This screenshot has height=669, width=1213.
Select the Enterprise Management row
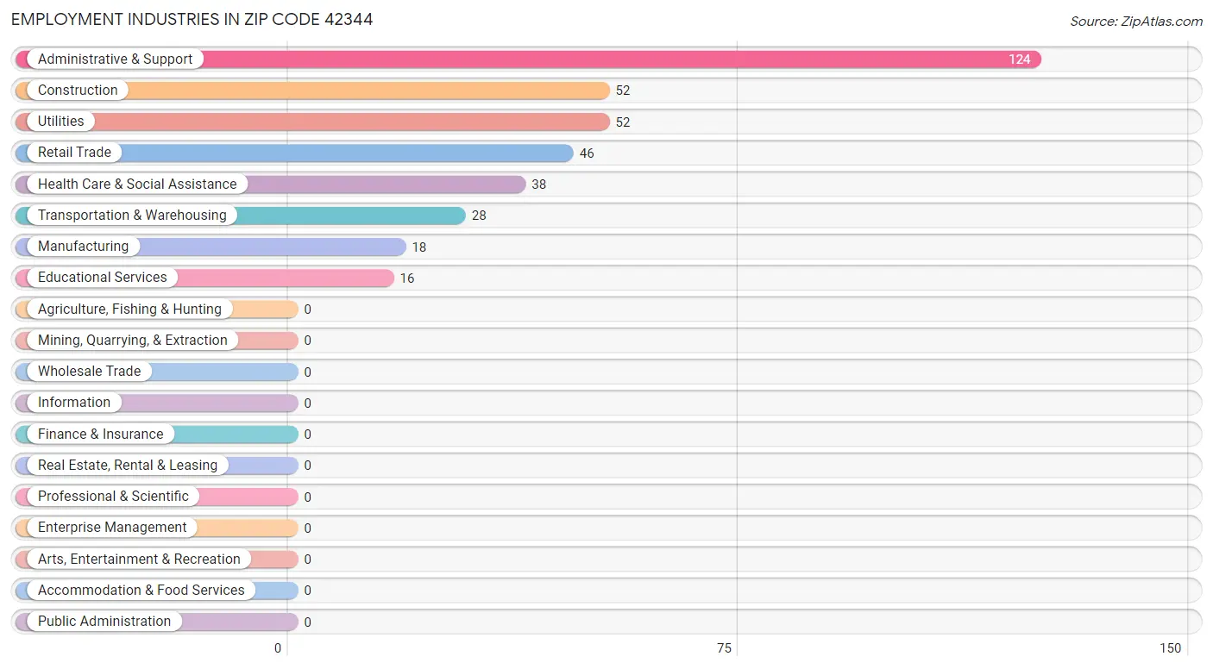pos(606,528)
